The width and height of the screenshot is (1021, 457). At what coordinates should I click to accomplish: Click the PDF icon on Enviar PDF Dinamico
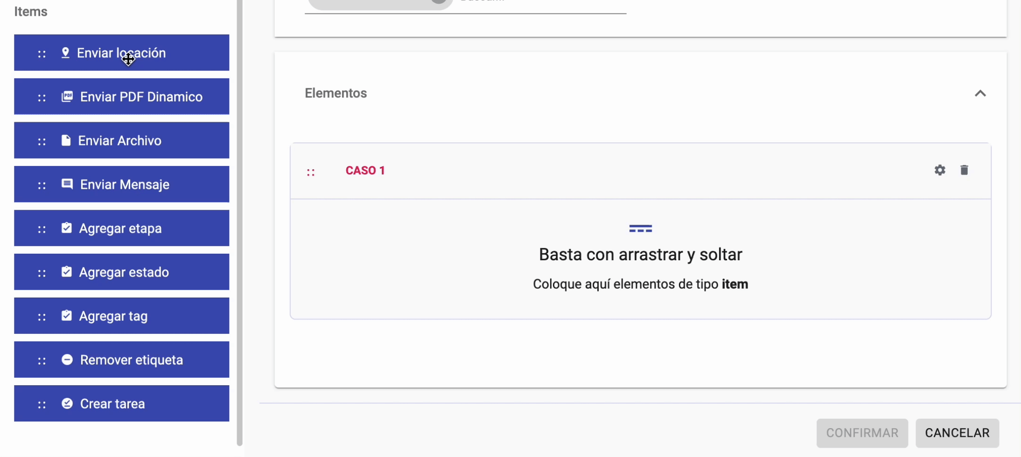pos(67,97)
